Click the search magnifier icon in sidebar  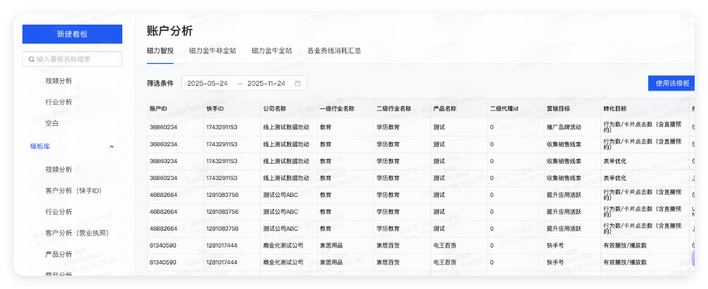pos(31,59)
